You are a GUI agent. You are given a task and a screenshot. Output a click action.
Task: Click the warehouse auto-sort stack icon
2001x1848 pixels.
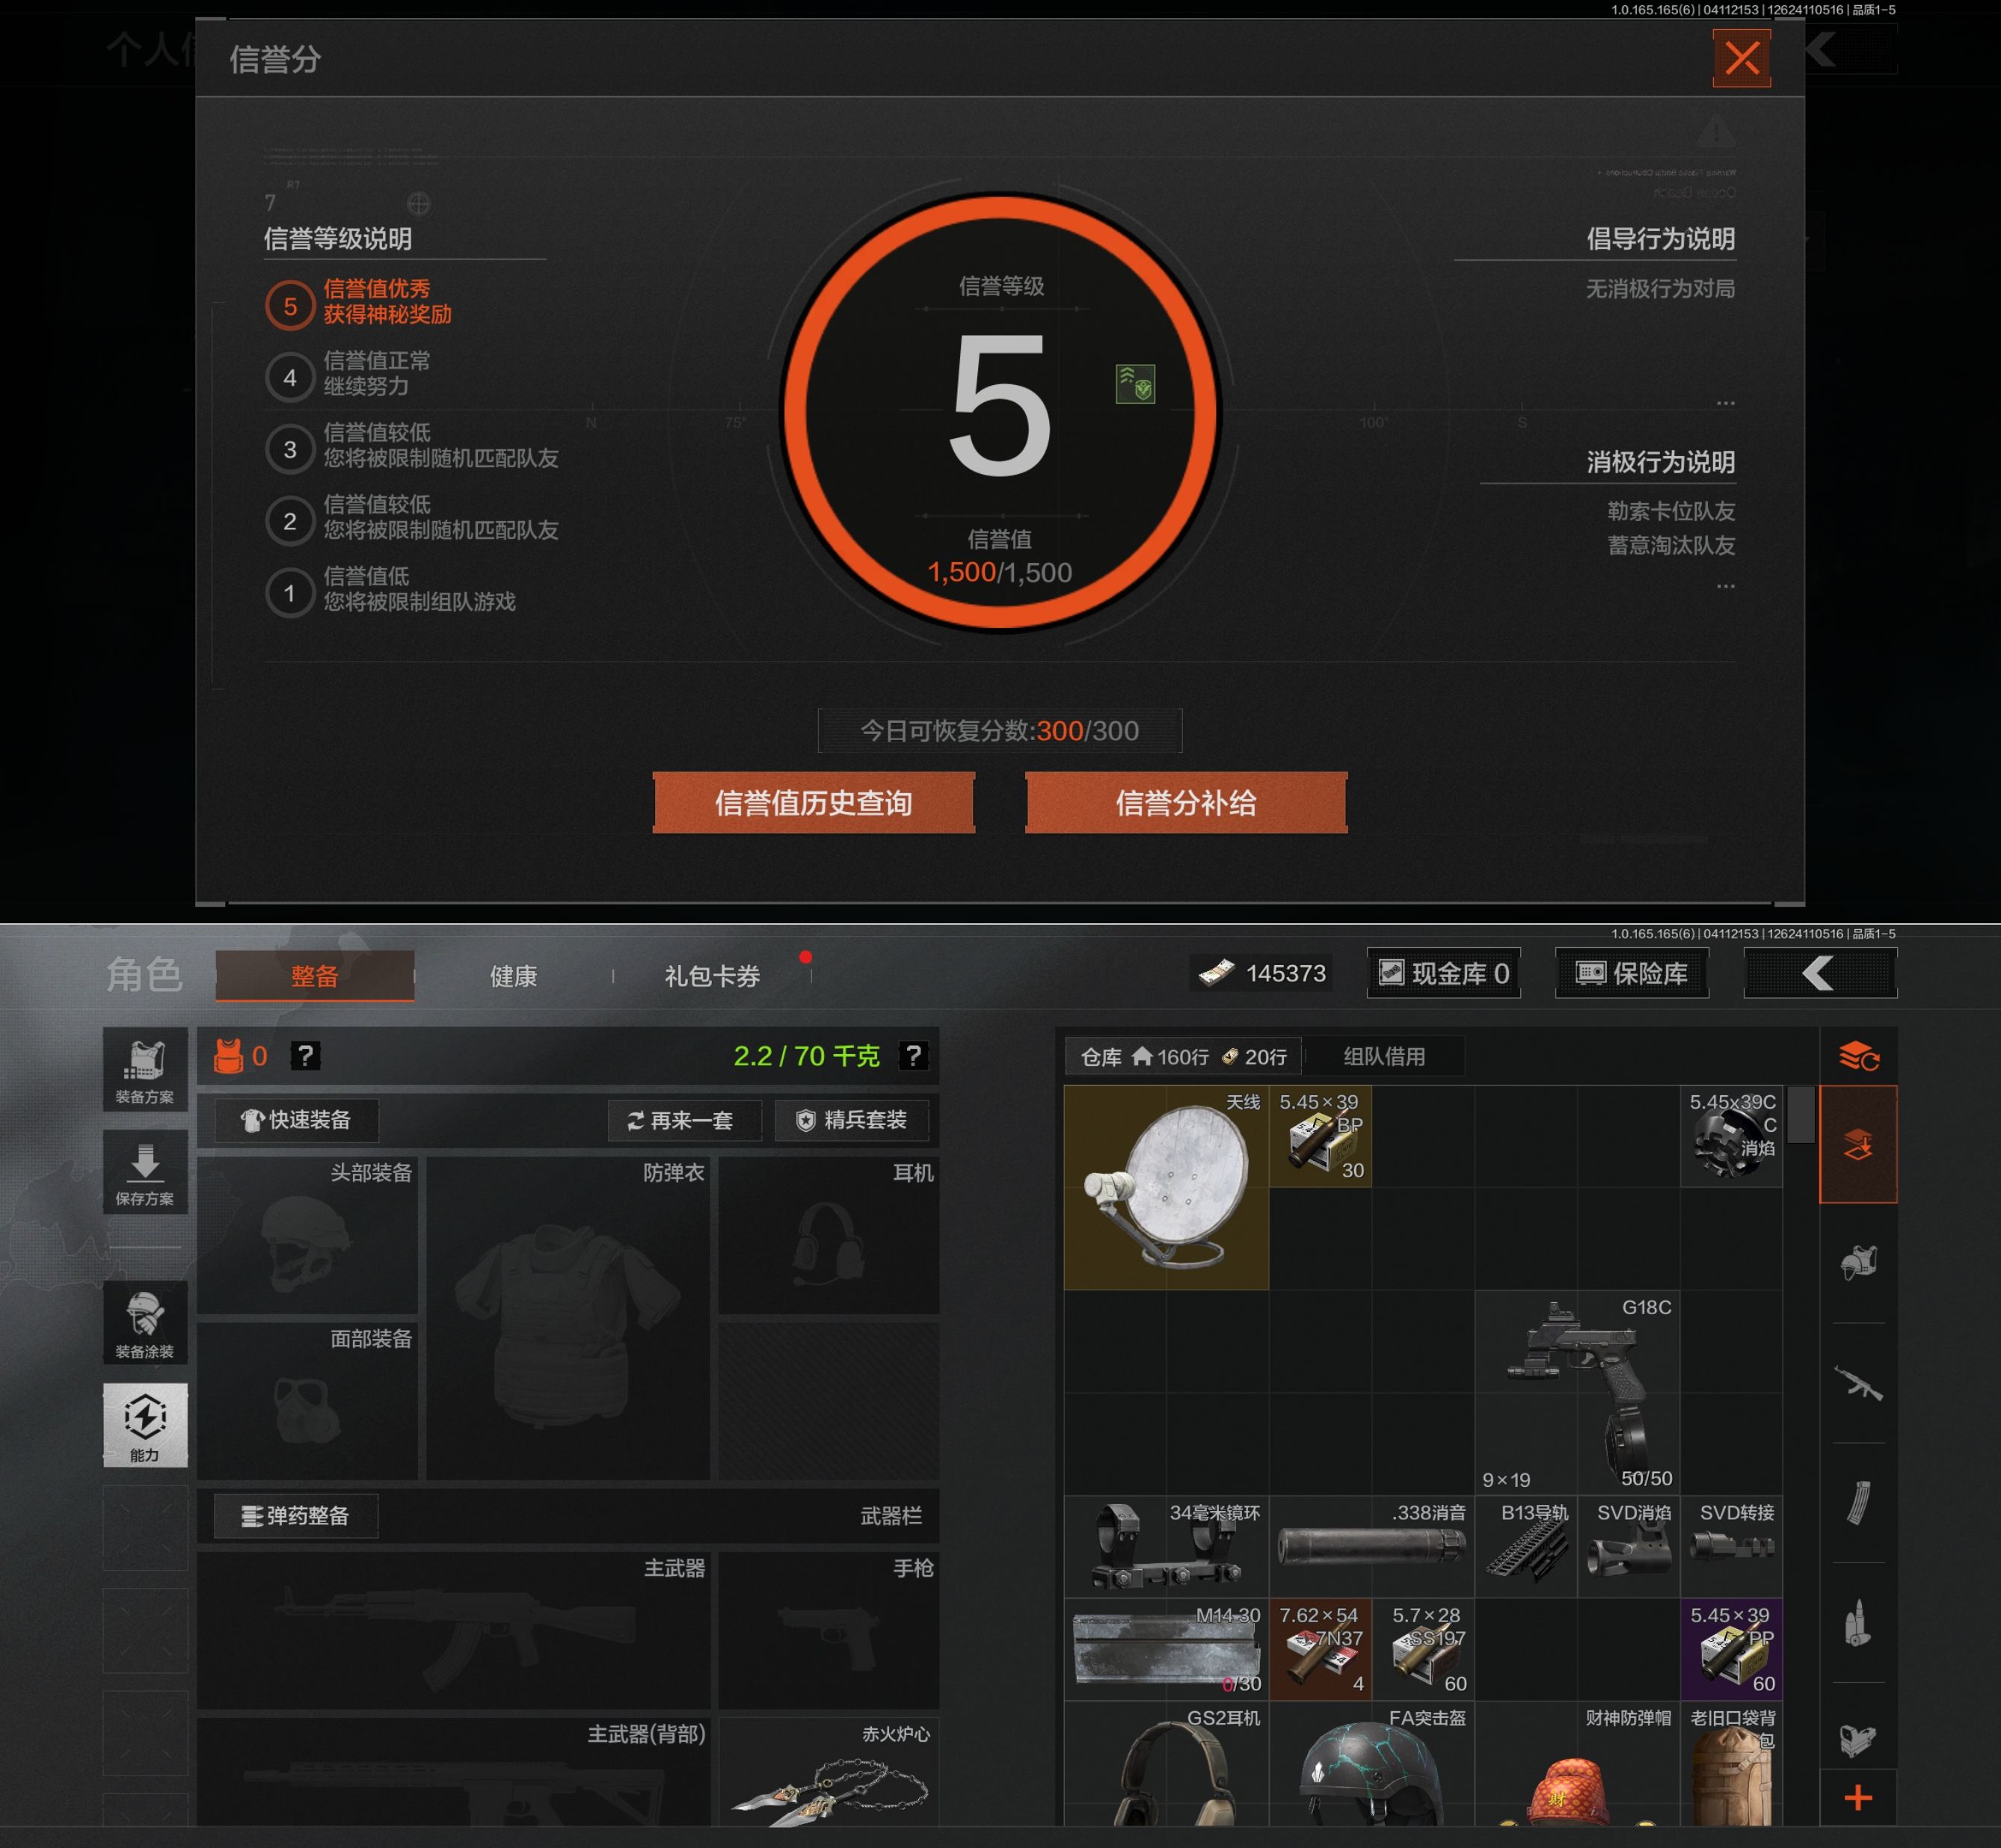click(x=1858, y=1056)
